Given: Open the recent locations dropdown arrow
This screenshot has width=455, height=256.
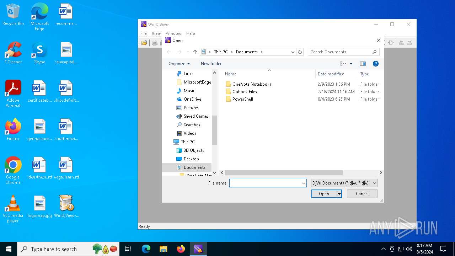Looking at the screenshot, I should tap(188, 52).
